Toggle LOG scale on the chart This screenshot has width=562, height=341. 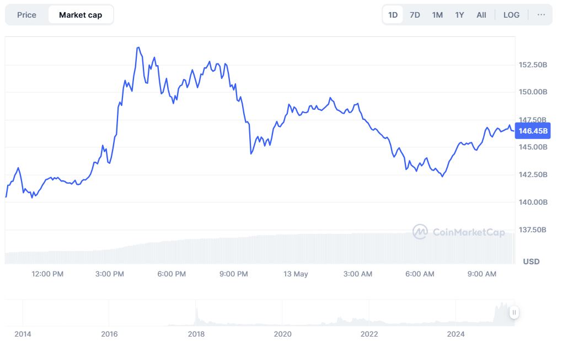point(511,15)
